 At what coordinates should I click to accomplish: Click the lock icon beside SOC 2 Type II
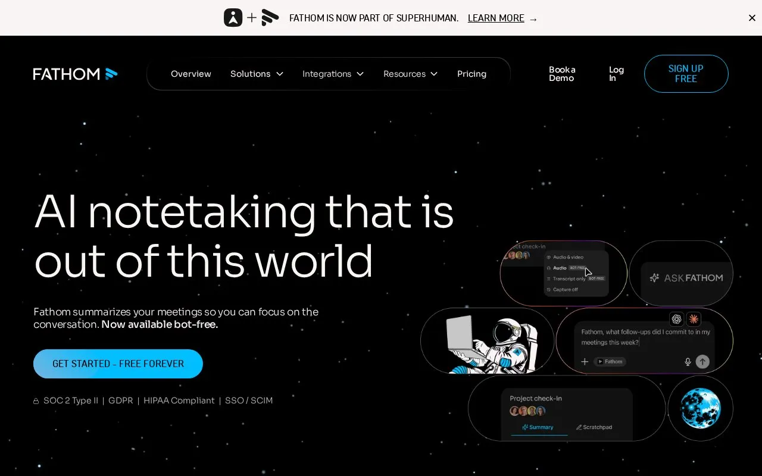(36, 401)
